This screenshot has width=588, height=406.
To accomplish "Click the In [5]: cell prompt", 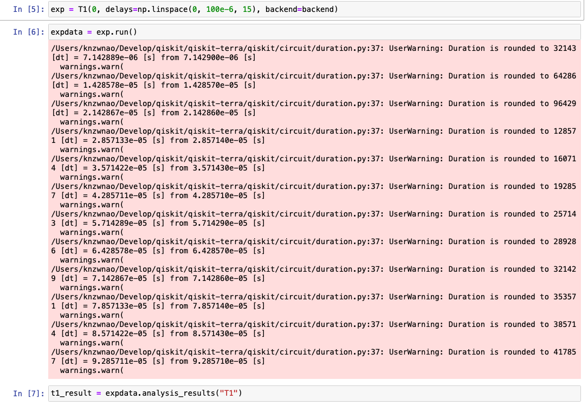I will click(29, 9).
